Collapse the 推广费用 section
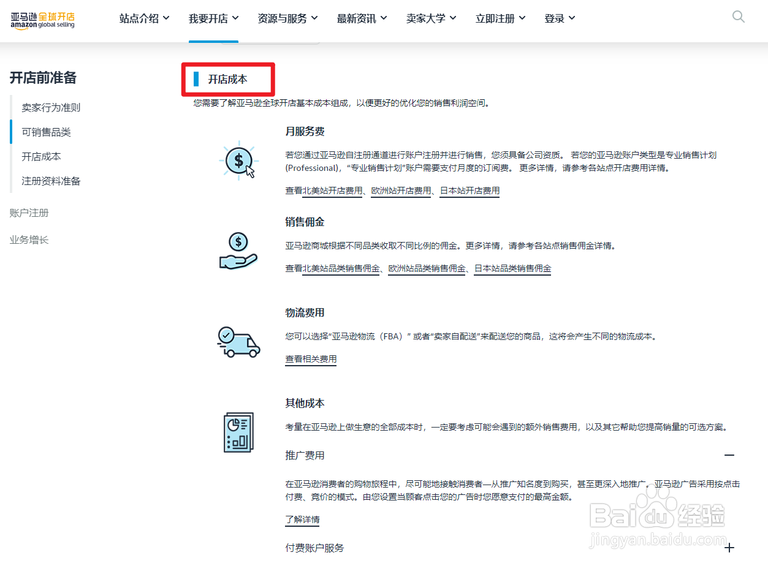The height and width of the screenshot is (566, 768). 729,455
